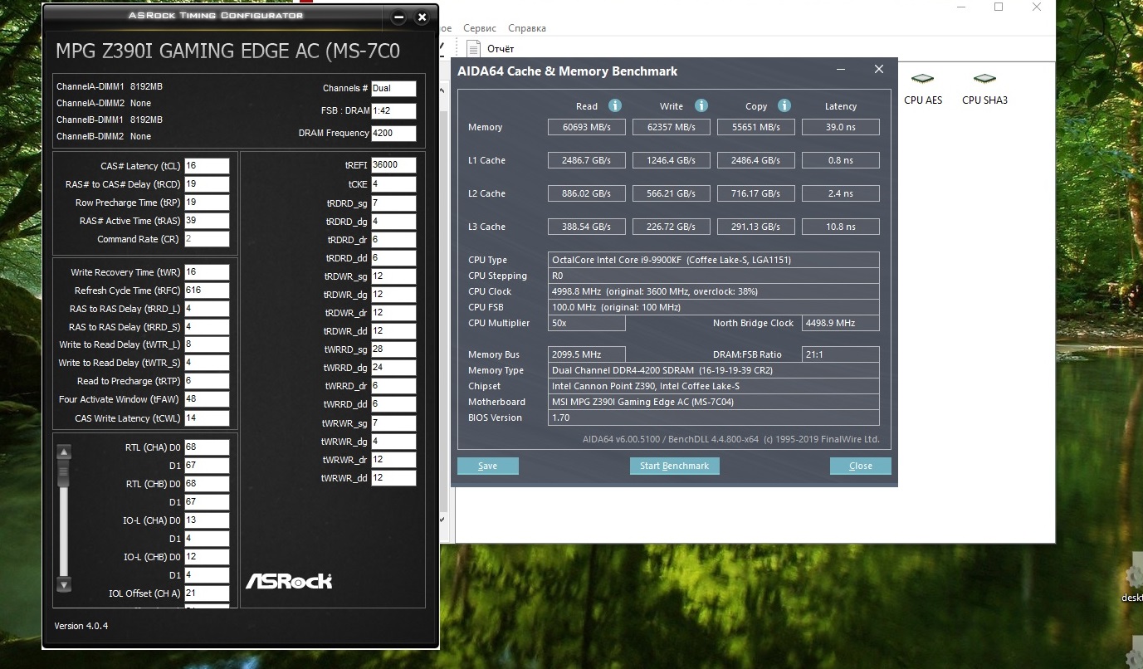Click the Read to Precharge (tRTP) field
Screen dimensions: 1143x669
pyautogui.click(x=207, y=381)
